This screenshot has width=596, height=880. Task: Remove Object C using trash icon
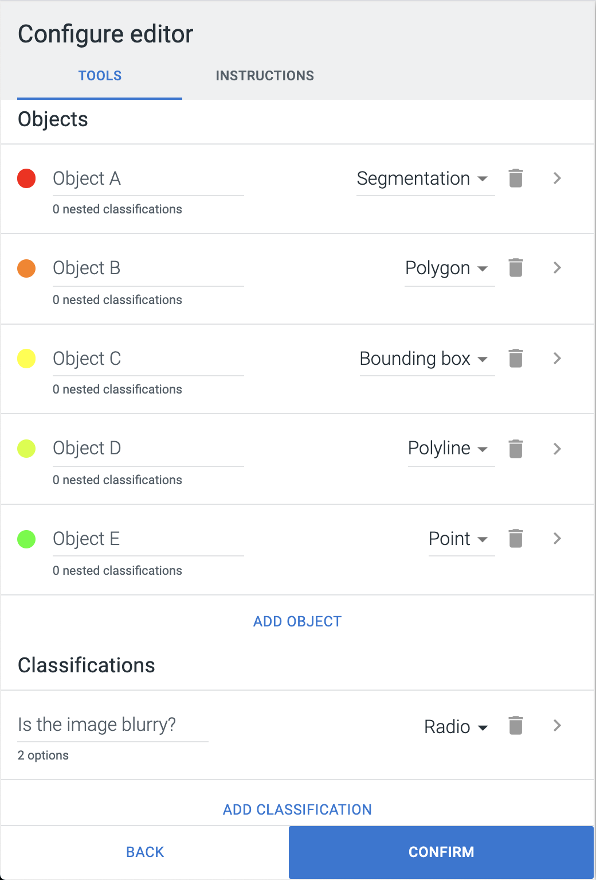pyautogui.click(x=516, y=358)
